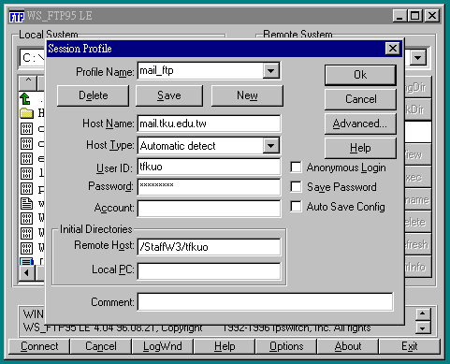The height and width of the screenshot is (364, 450).
Task: Open the Host Type dropdown list
Action: [270, 145]
